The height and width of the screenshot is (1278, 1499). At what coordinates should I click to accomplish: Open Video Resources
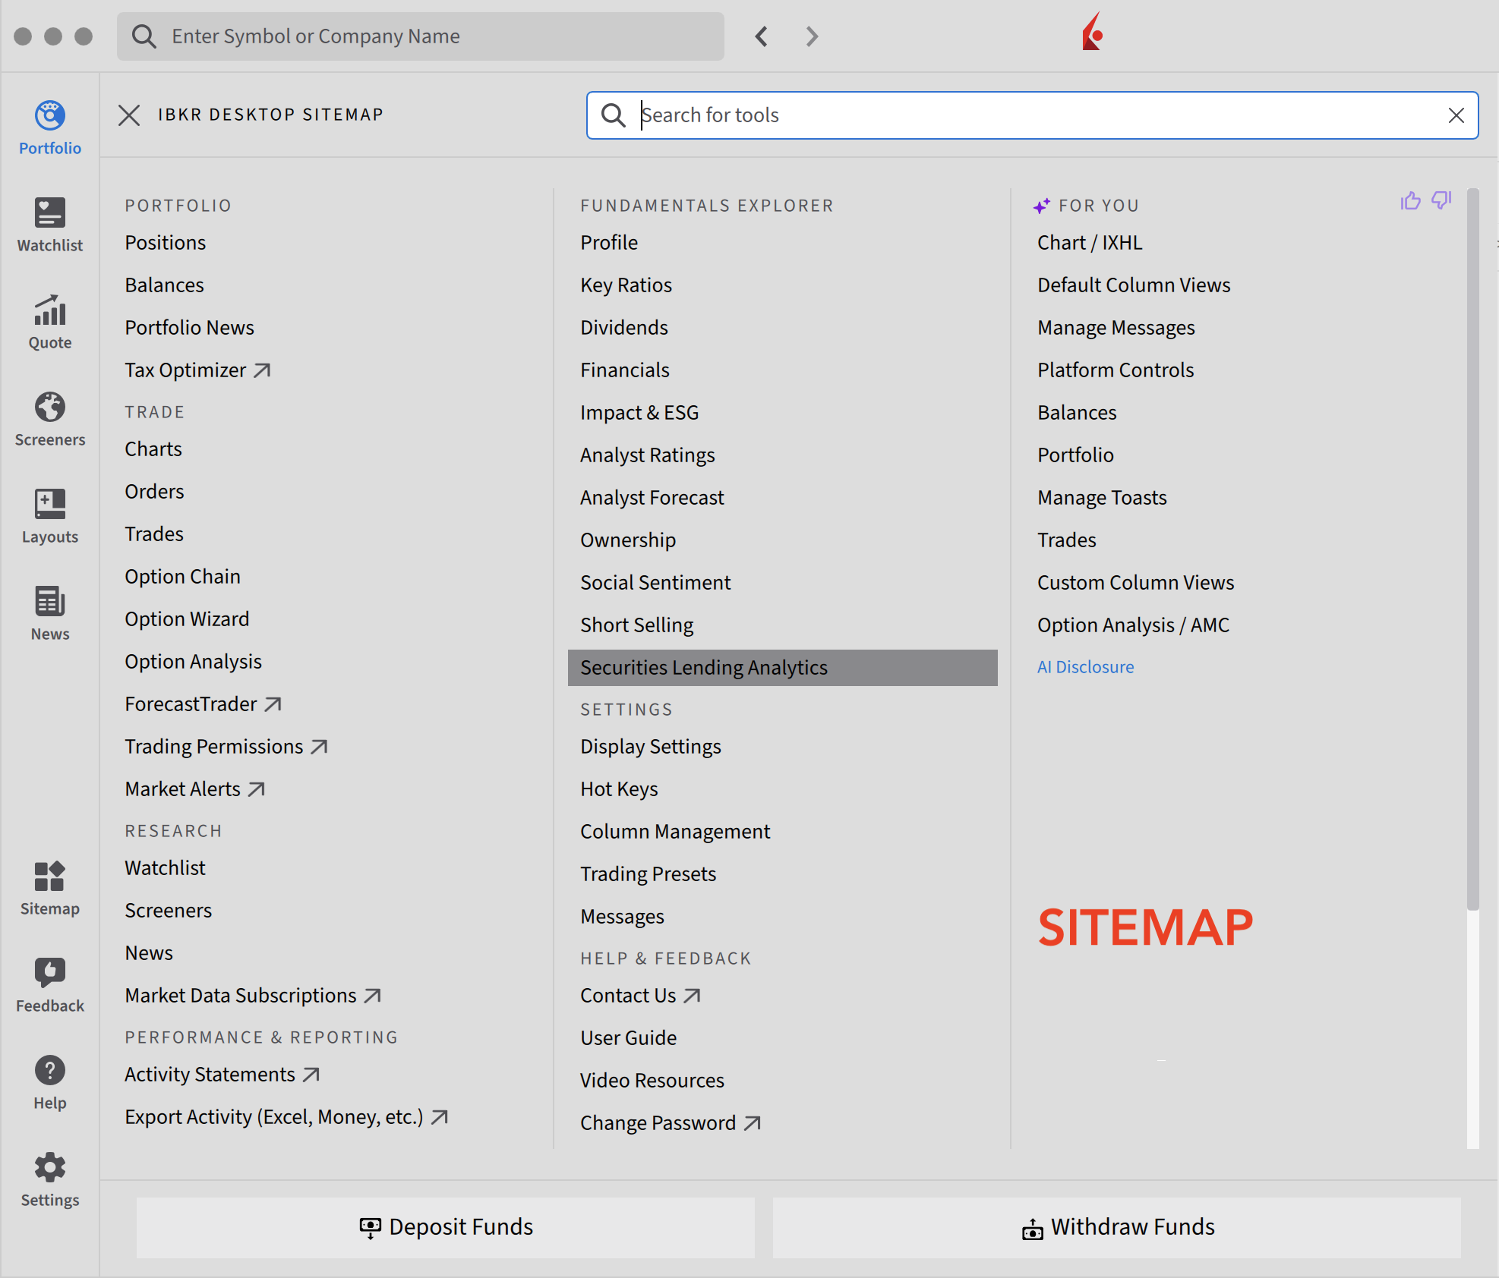[652, 1081]
